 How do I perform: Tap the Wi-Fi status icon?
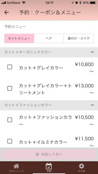click(24, 3)
